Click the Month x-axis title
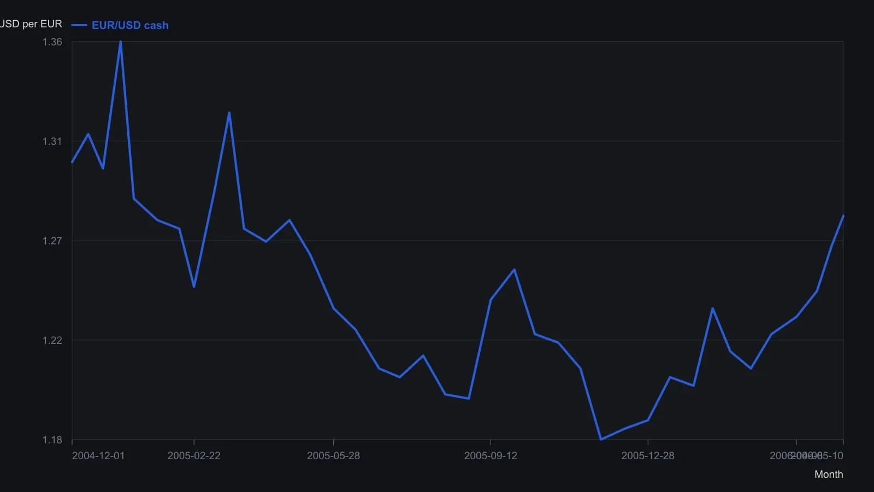The width and height of the screenshot is (874, 492). [829, 475]
